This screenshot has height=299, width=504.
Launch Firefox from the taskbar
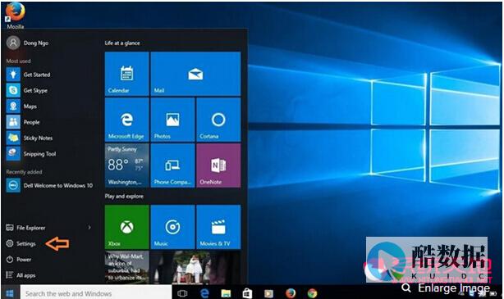291,293
